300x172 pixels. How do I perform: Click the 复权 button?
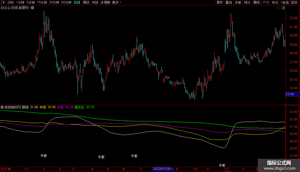[220, 2]
